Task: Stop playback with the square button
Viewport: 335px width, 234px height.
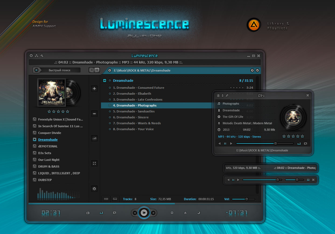Action: [x=172, y=213]
